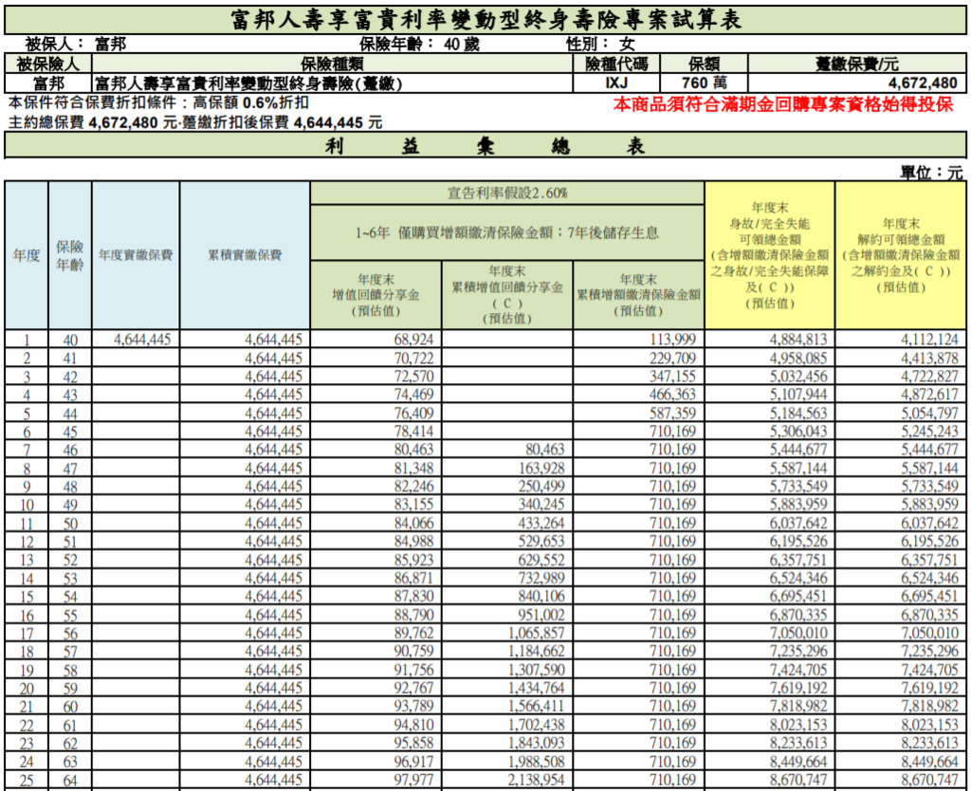
Task: Click cumulative value 2,138,954
Action: coord(537,780)
